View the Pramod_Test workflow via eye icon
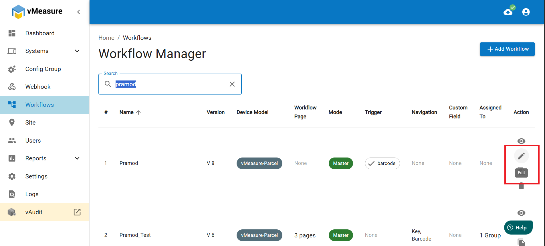The image size is (545, 246). (521, 213)
